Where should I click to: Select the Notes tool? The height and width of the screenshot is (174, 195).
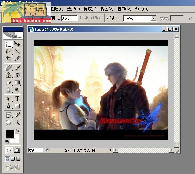9,115
